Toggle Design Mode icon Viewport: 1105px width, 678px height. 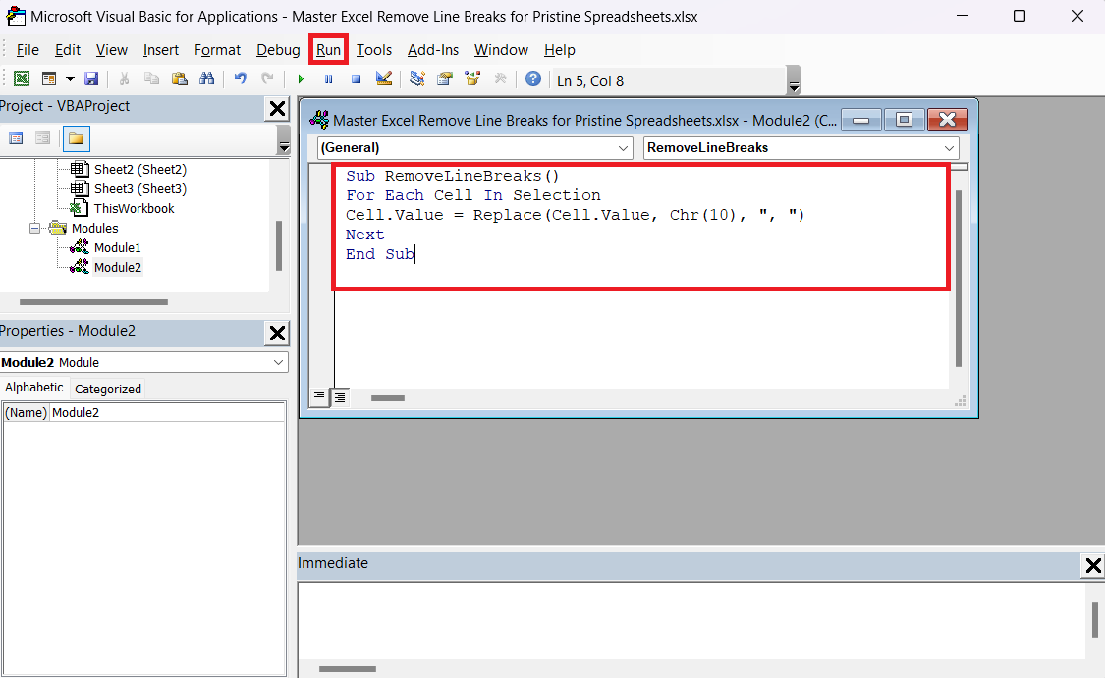383,78
